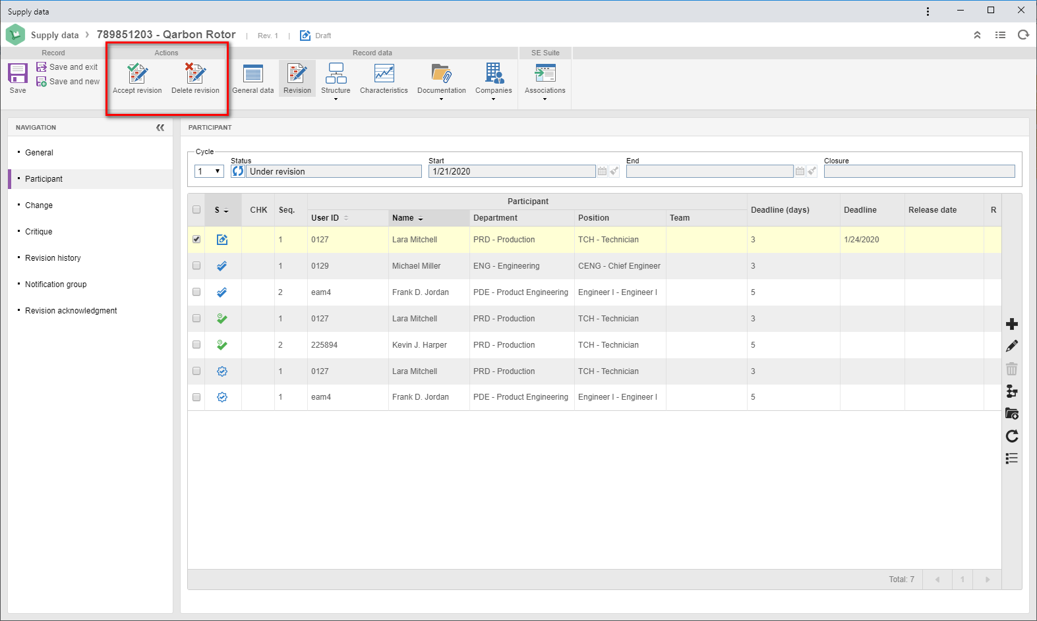Click the folder import side icon
Screen dimensions: 1037x621
point(1012,414)
